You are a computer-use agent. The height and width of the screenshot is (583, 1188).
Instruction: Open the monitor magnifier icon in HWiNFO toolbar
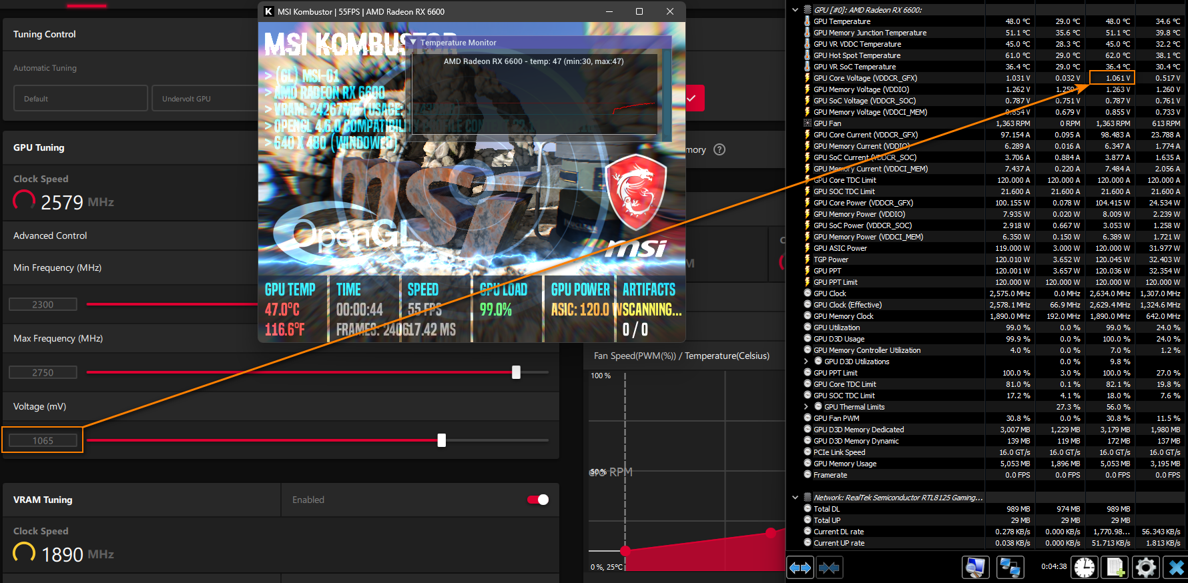[975, 568]
